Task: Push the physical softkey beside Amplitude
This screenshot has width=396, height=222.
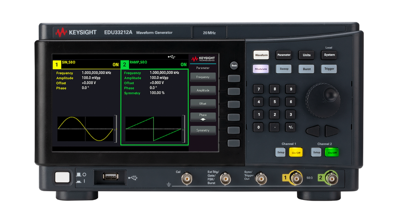Action: [234, 91]
